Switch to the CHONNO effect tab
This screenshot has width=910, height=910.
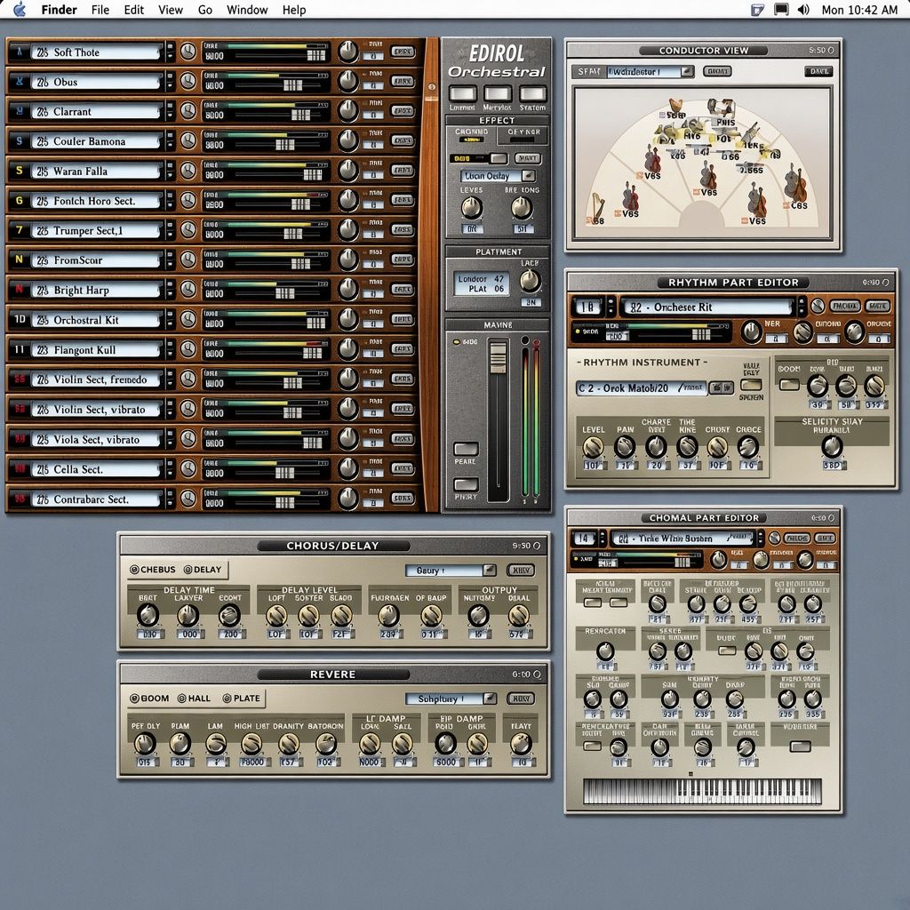tap(471, 135)
